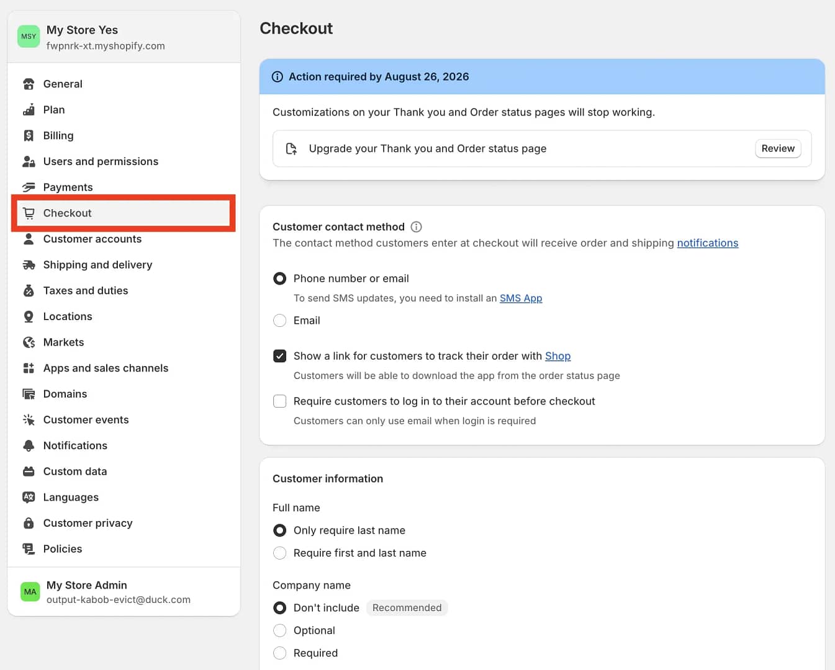Select the Email contact method radio

click(x=280, y=321)
